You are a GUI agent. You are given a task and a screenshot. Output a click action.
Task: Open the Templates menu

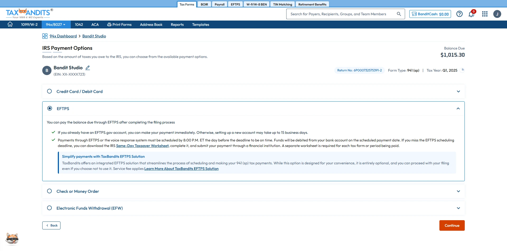click(x=201, y=24)
